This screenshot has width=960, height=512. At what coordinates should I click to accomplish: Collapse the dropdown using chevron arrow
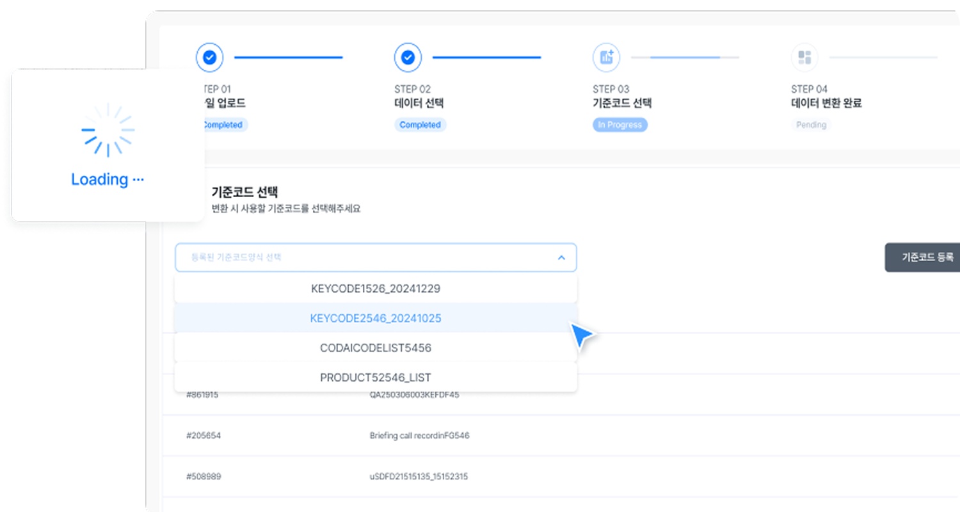pos(561,257)
